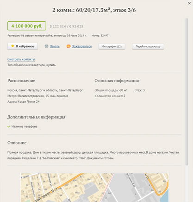Screen dimensions: 193x202
Task: Open the Пожаловаться complaint link
Action: 81,46
